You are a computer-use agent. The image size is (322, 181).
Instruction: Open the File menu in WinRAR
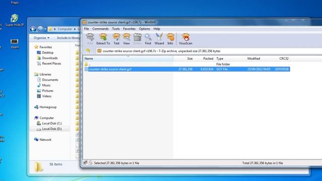click(86, 29)
